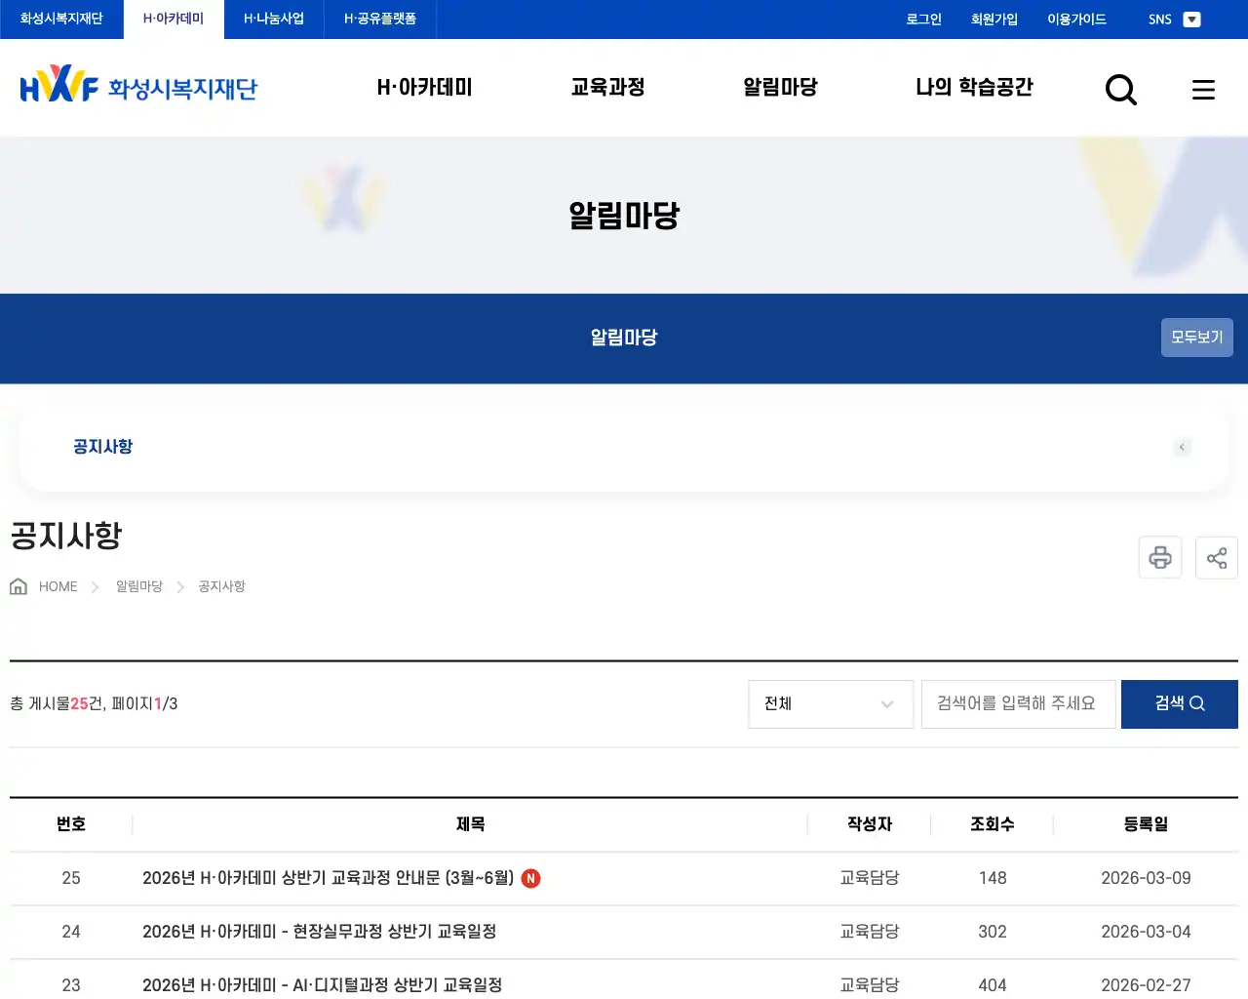Click the 검색어를 입력해 주세요 input field
The image size is (1248, 999).
point(1018,703)
